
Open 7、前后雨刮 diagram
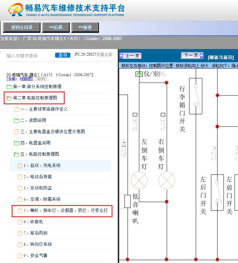pyautogui.click(x=35, y=233)
